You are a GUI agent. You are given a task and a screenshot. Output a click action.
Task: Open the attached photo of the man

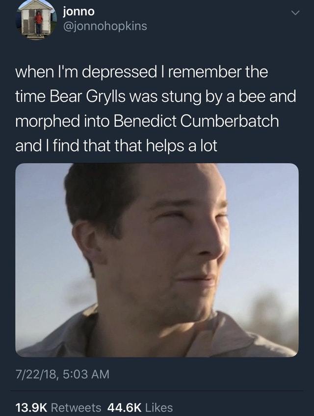(157, 260)
